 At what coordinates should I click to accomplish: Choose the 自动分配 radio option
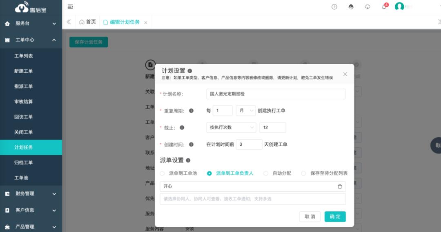pyautogui.click(x=266, y=173)
